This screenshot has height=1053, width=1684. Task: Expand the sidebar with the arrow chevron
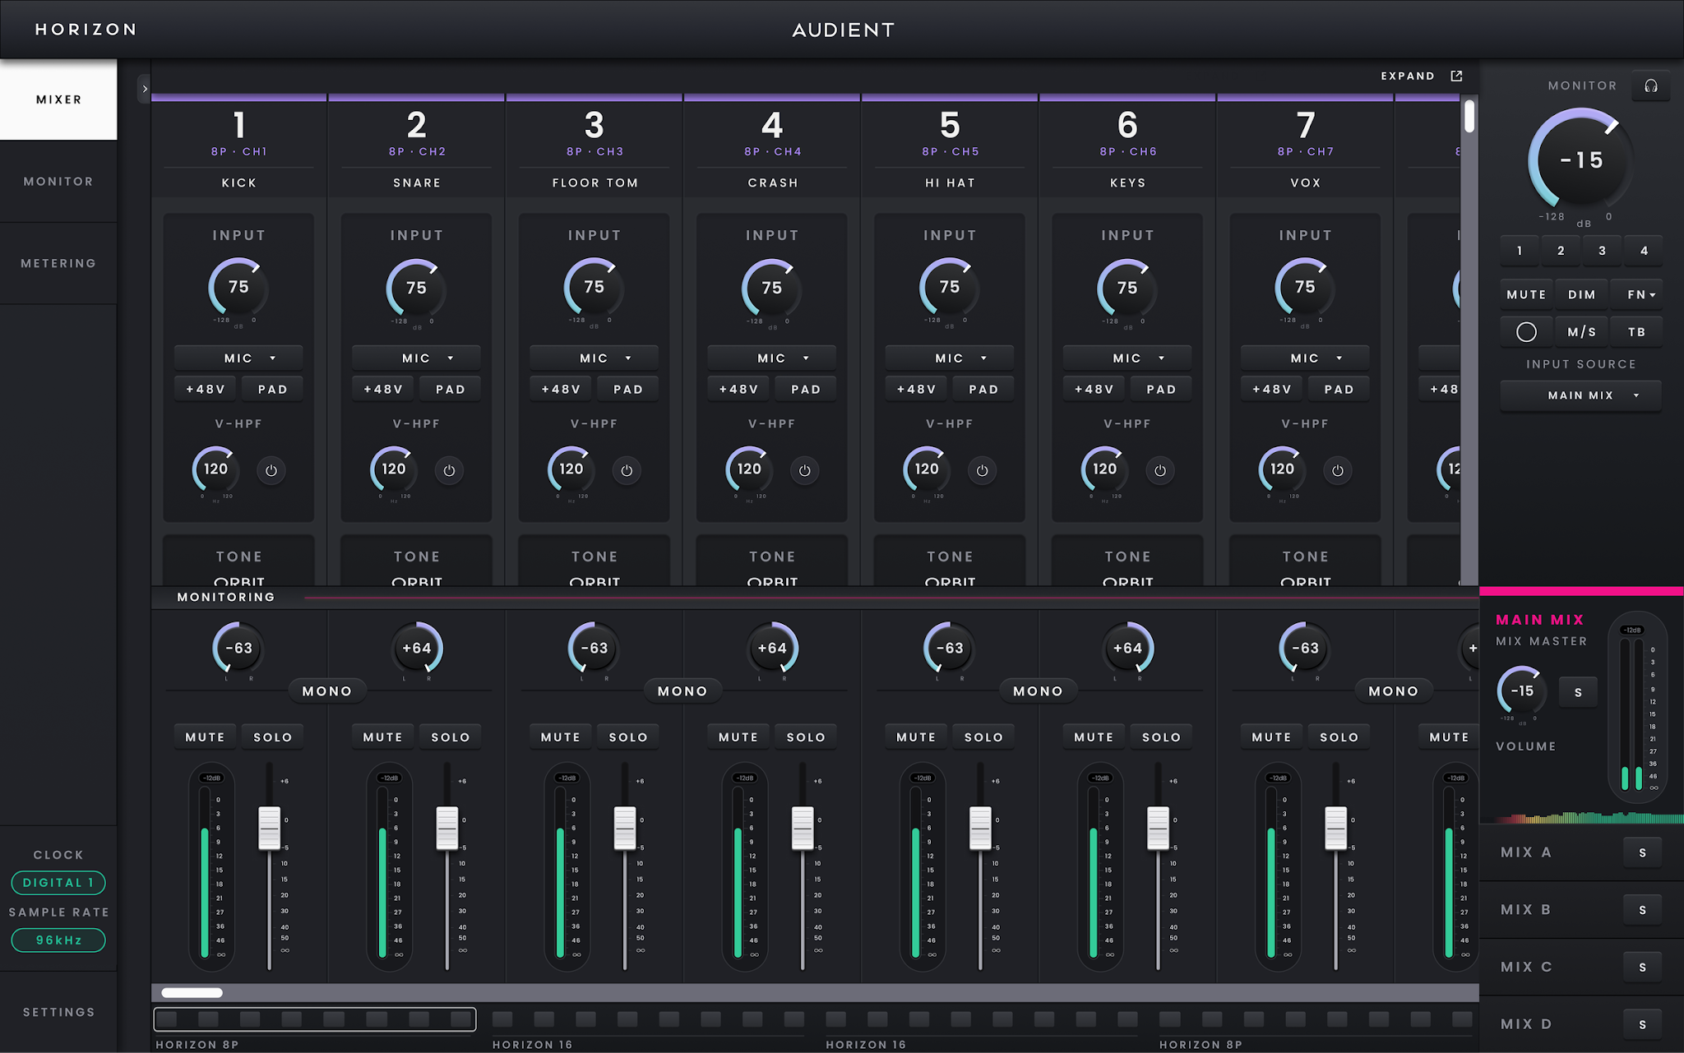tap(145, 88)
